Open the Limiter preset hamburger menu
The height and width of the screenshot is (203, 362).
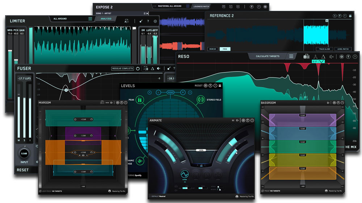click(90, 19)
